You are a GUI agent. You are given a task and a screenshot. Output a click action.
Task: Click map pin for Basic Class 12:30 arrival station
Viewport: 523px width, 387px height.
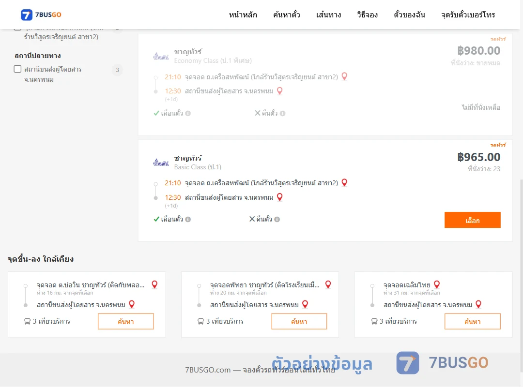[x=280, y=197]
